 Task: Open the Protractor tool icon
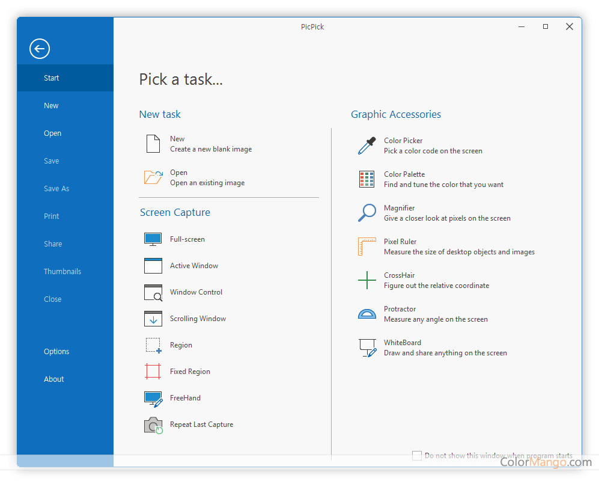366,314
